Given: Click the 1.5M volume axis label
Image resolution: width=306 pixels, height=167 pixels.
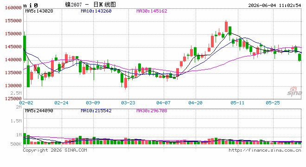Looking at the screenshot, I should (x=16, y=121).
